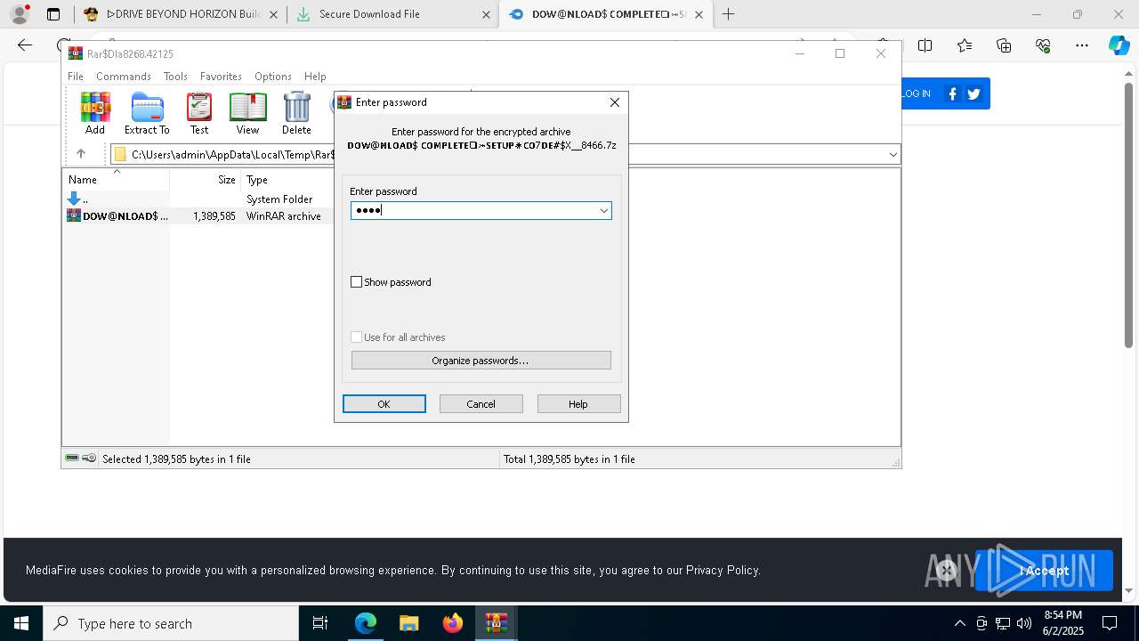Viewport: 1139px width, 641px height.
Task: Close the Enter password dialog
Action: pos(615,102)
